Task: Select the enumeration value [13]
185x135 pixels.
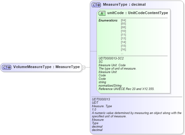Action: click(x=124, y=38)
